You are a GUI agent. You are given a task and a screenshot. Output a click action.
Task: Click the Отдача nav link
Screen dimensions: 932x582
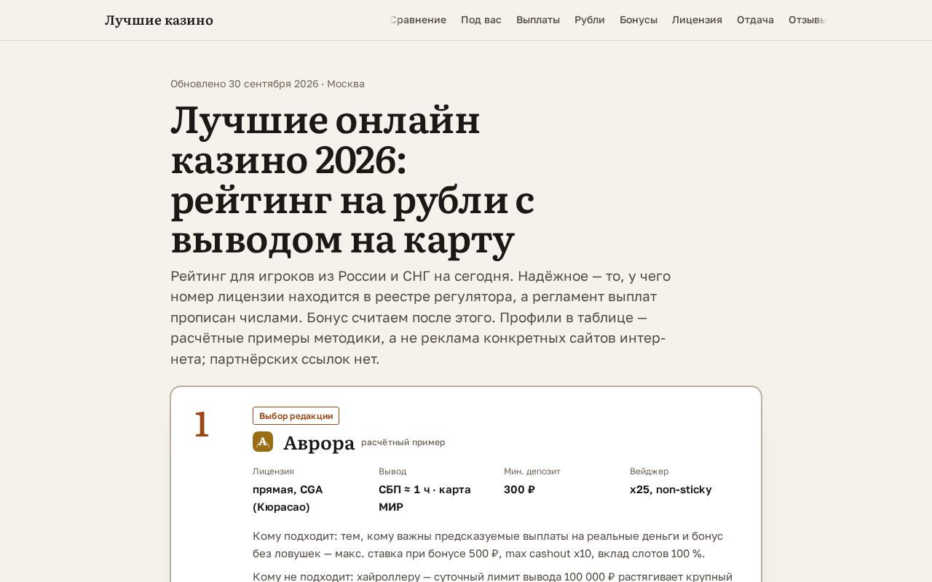755,20
